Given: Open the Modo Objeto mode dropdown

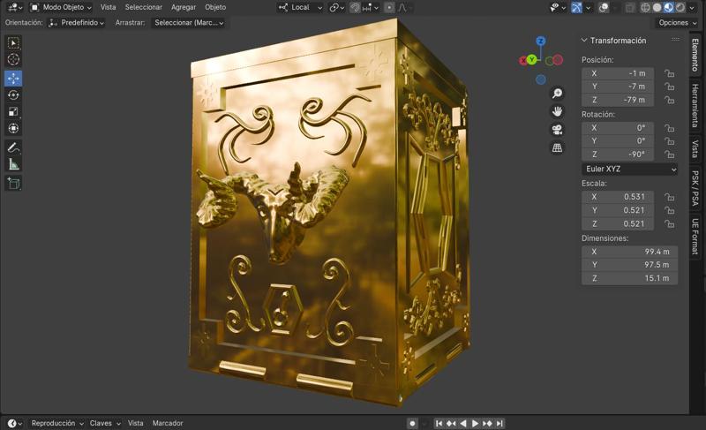Looking at the screenshot, I should click(x=61, y=8).
